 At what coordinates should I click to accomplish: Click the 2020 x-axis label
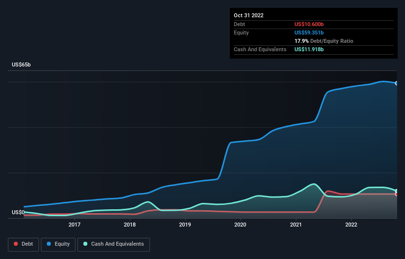pyautogui.click(x=240, y=225)
